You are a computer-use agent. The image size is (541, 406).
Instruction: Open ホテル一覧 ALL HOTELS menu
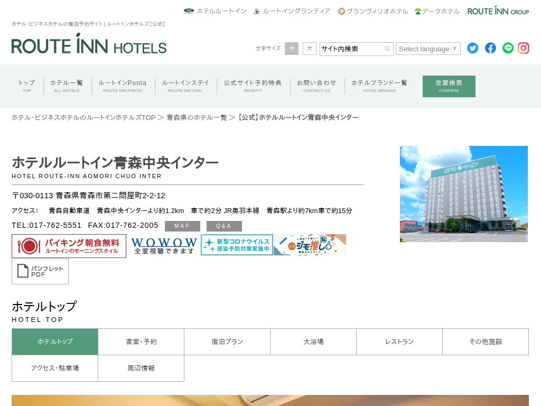(x=67, y=86)
